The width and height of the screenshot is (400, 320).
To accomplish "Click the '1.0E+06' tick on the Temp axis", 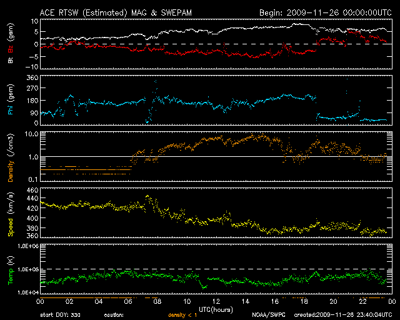I will coord(28,246).
